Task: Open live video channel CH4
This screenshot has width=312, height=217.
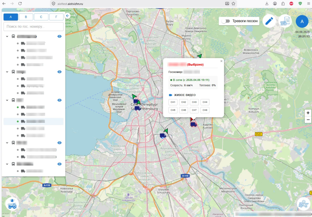Action: pos(205,102)
